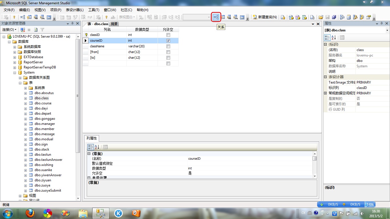This screenshot has height=219, width=390.
Task: Expand the EXTDatabase database node
Action: click(15, 57)
